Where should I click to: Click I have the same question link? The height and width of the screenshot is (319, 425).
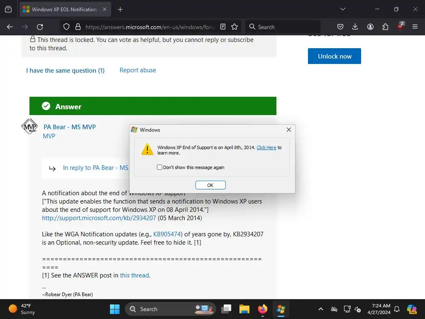point(65,71)
